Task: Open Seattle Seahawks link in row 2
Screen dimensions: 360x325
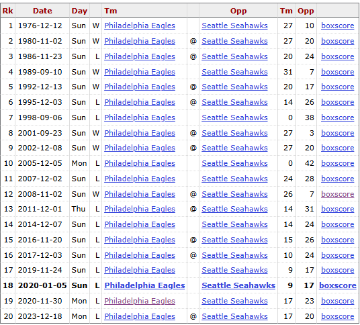Action: coord(234,41)
